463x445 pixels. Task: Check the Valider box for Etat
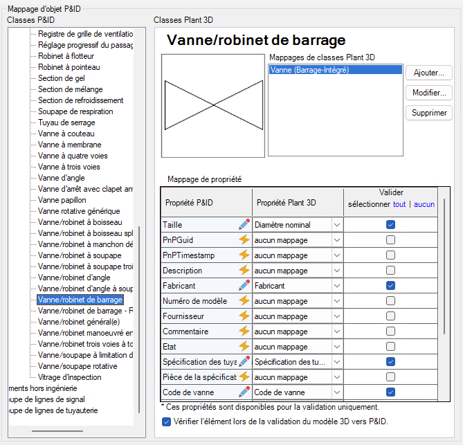click(390, 346)
